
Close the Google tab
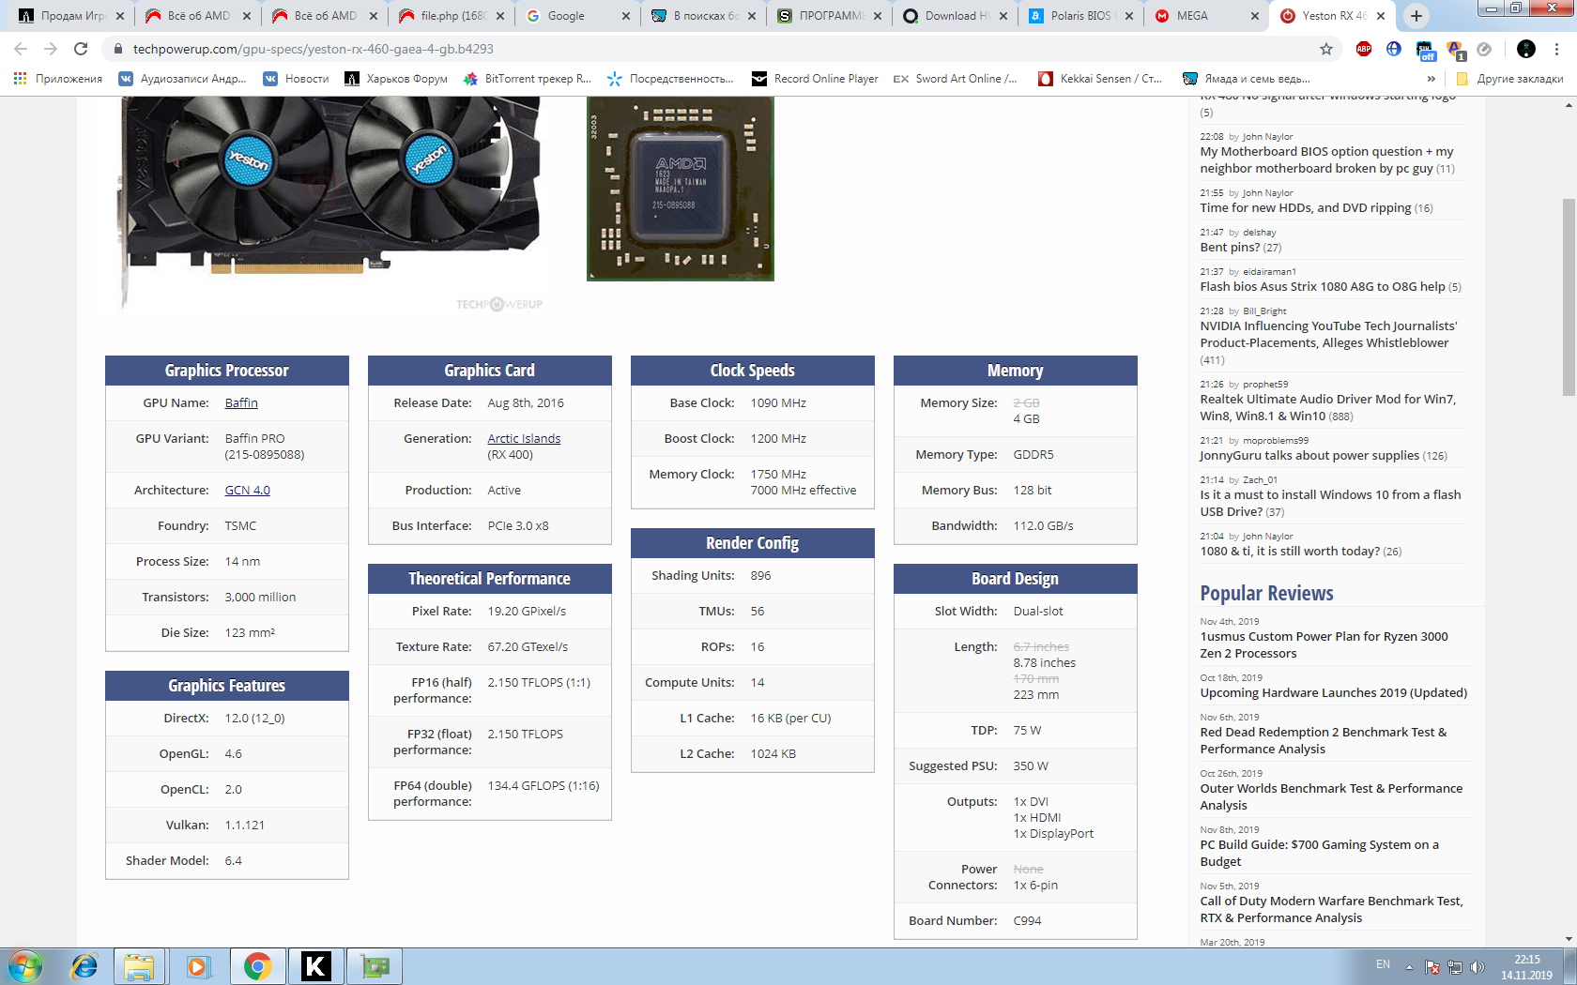[x=626, y=16]
